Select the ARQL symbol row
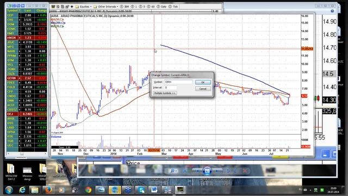 click(27, 119)
